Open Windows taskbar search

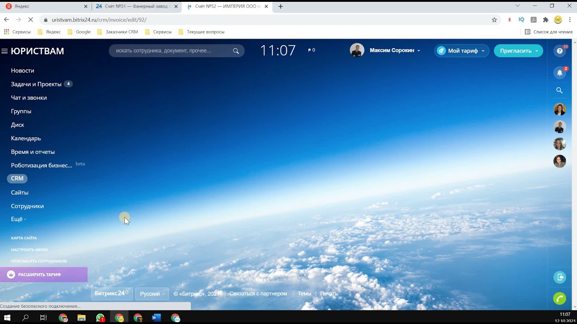(x=26, y=318)
